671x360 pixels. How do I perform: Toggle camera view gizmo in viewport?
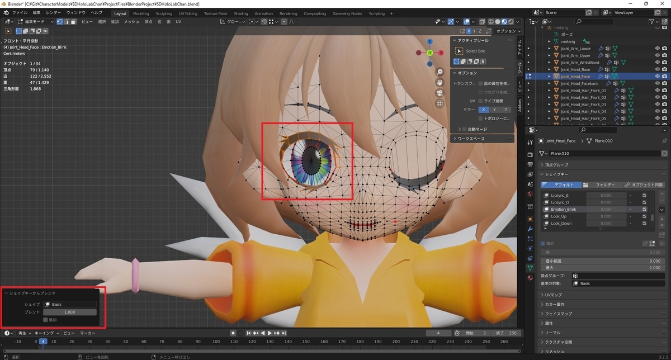coord(440,93)
